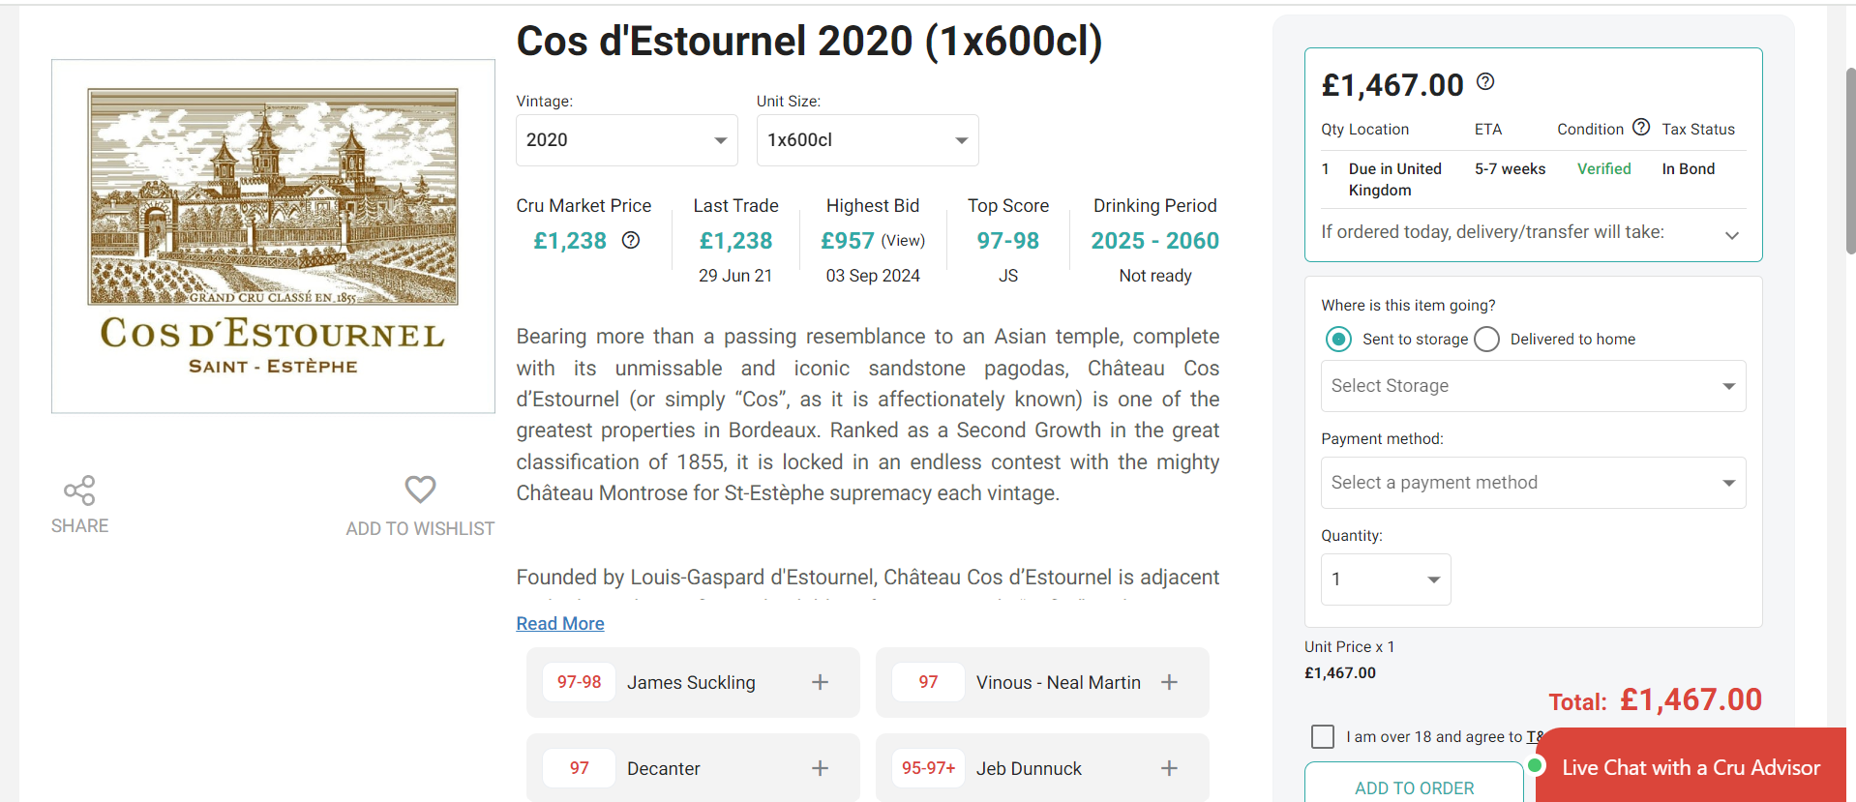
Task: Add wine to wishlist via heart icon
Action: click(420, 490)
